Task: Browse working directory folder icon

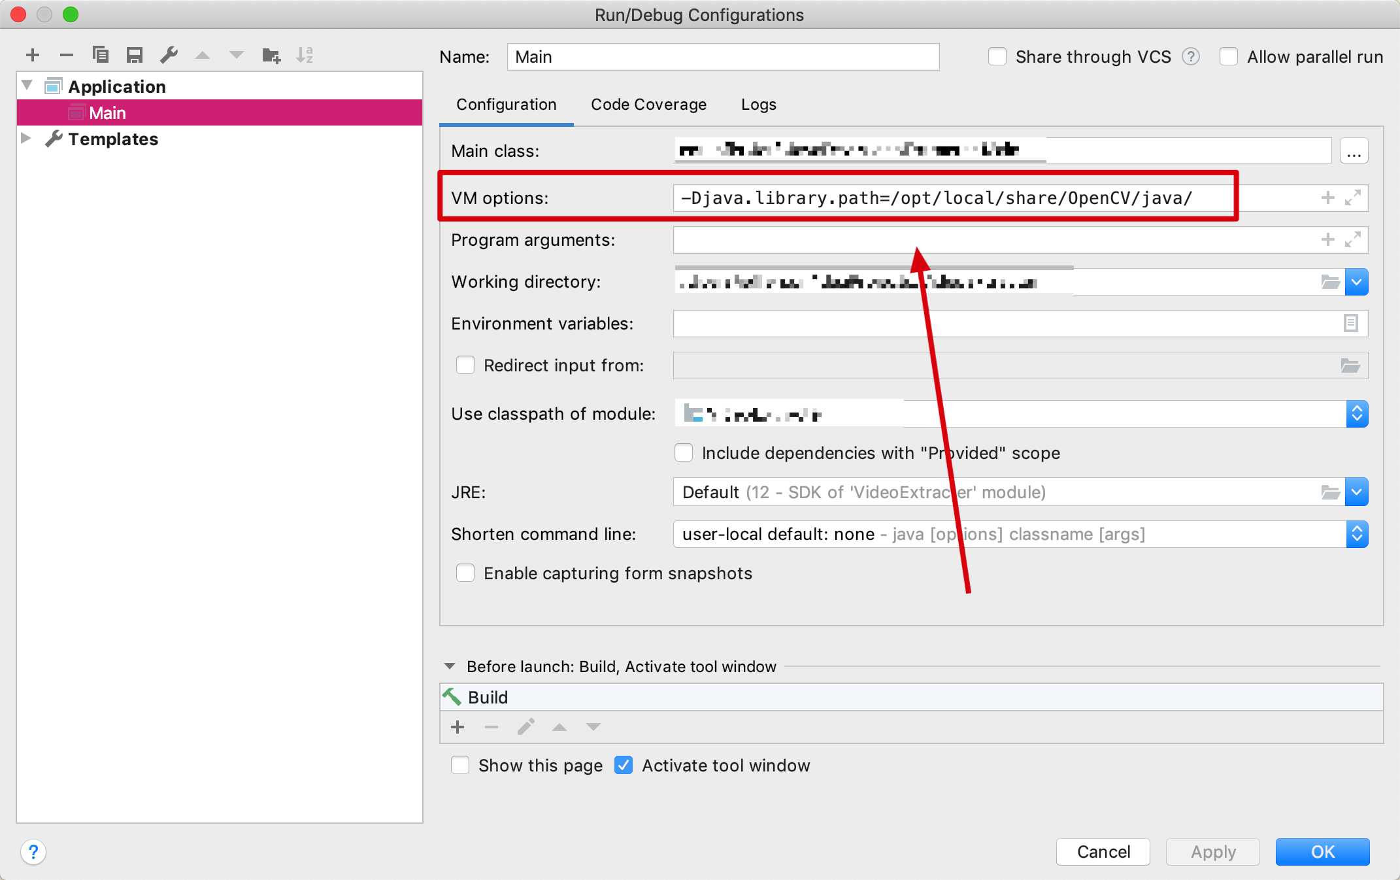Action: 1331,282
